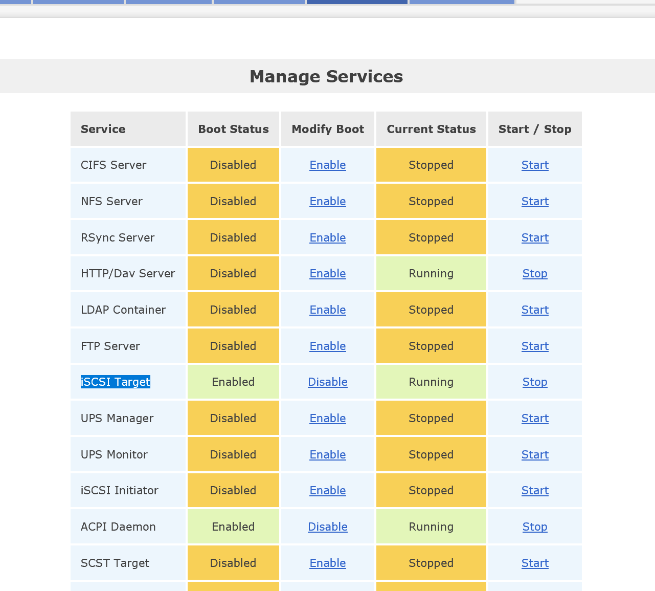Screen dimensions: 655x591
Task: Start the NFS Server service
Action: click(535, 202)
